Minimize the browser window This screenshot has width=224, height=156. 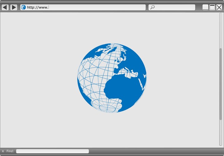coord(205,7)
